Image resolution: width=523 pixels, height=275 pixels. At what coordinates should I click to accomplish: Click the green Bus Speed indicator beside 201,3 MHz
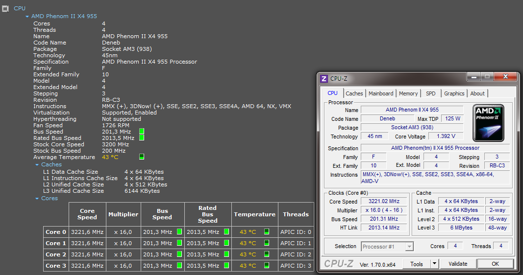click(x=142, y=132)
